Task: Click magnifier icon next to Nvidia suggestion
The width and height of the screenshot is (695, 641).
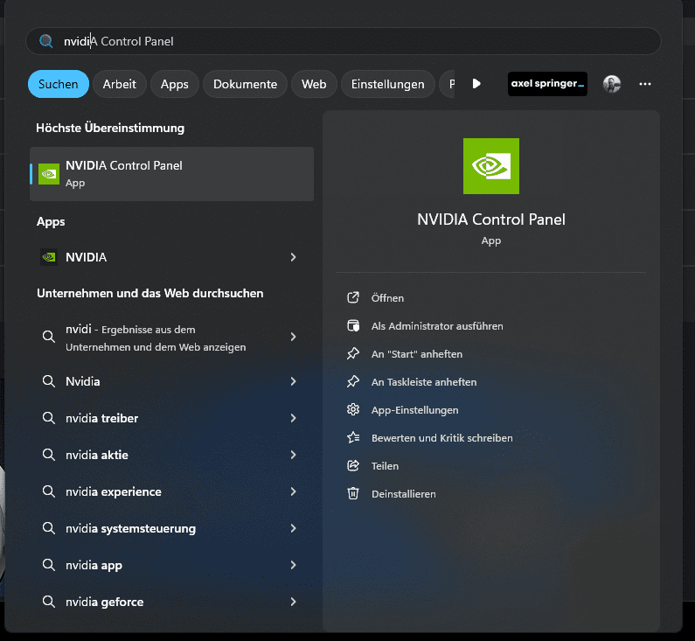Action: (x=49, y=381)
